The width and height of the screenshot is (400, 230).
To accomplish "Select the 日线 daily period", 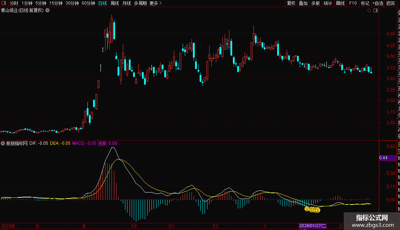I will point(103,4).
